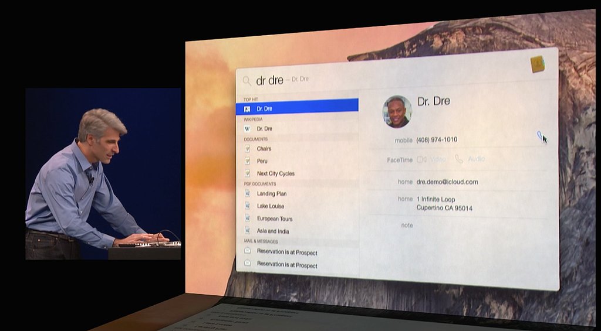Click the PDF DOCUMENTS section header
This screenshot has width=601, height=331.
(x=260, y=184)
